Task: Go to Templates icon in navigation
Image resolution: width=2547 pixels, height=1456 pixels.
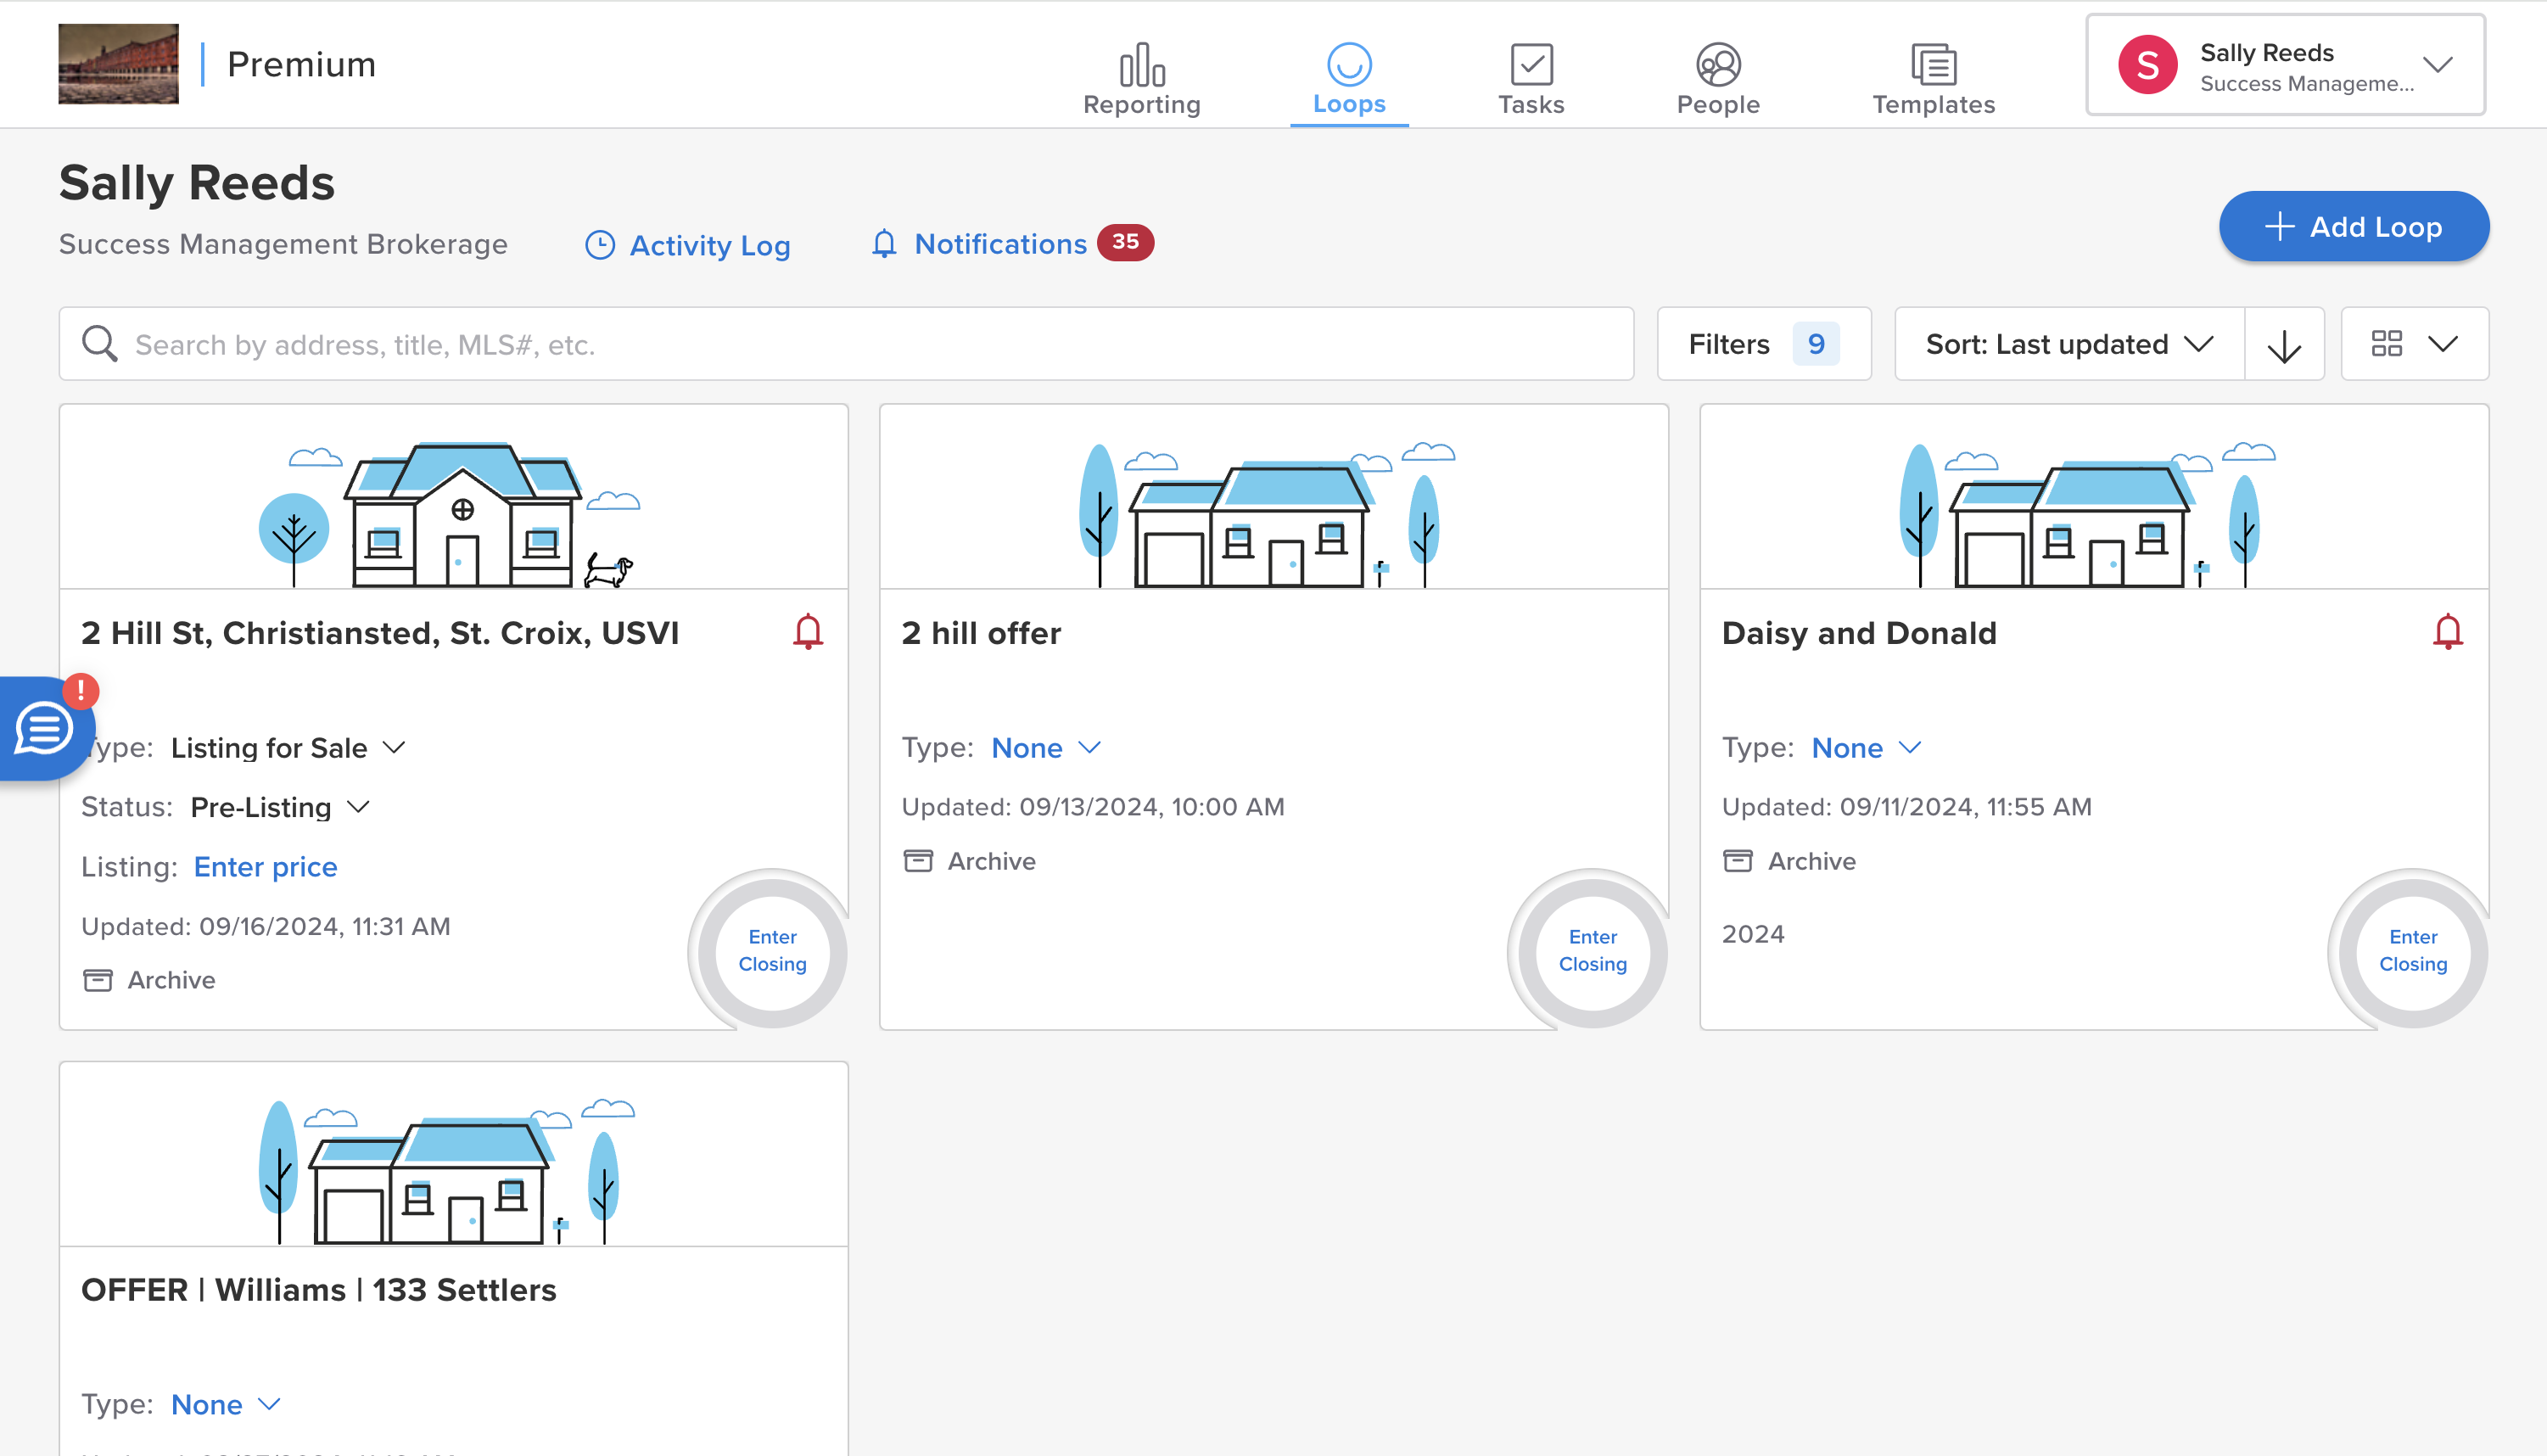Action: 1932,66
